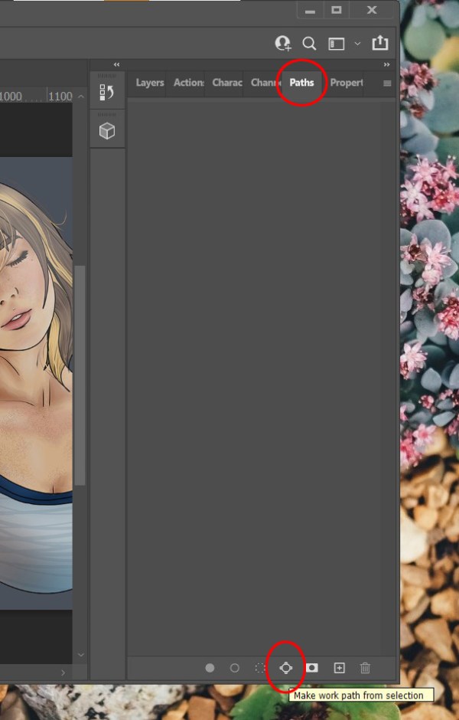Screen dimensions: 459x720
Task: Collapse the panel group with double arrows
Action: pyautogui.click(x=386, y=65)
